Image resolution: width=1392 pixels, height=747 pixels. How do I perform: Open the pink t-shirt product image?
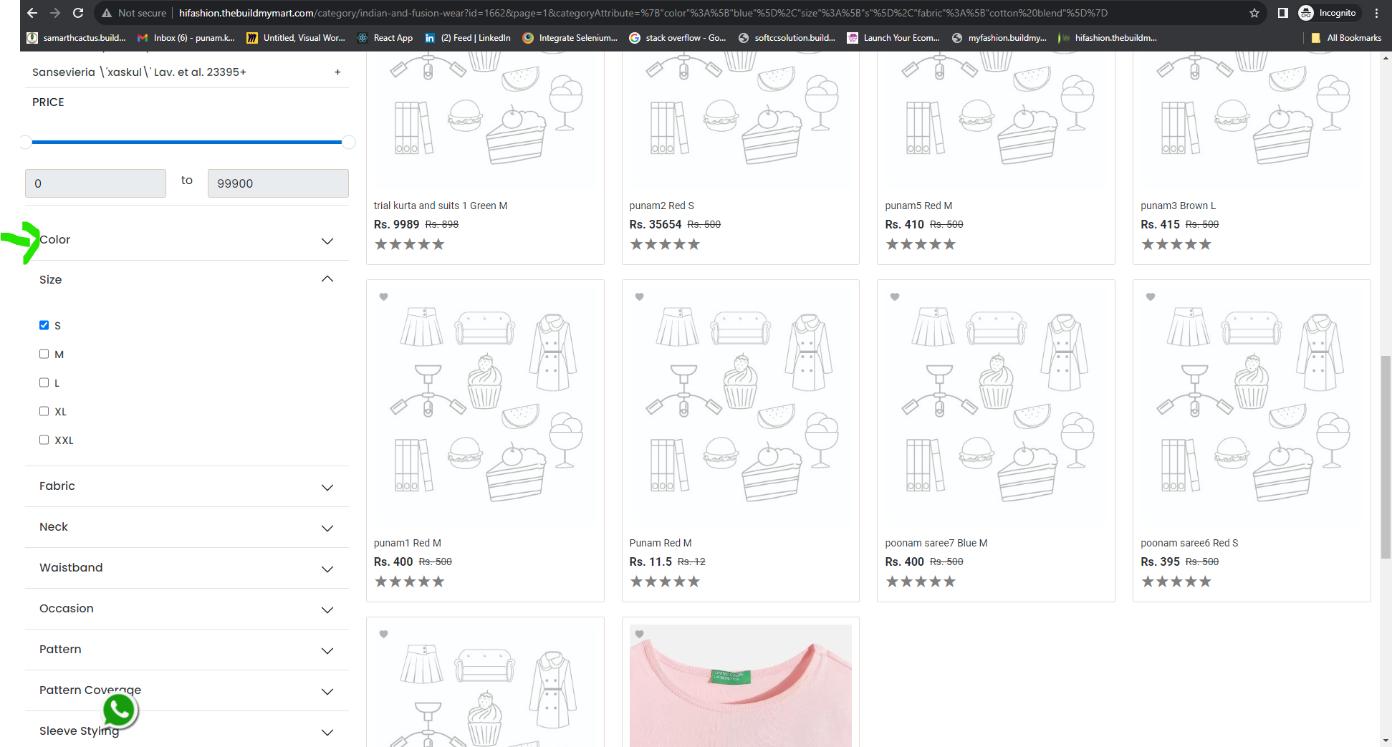pos(741,685)
